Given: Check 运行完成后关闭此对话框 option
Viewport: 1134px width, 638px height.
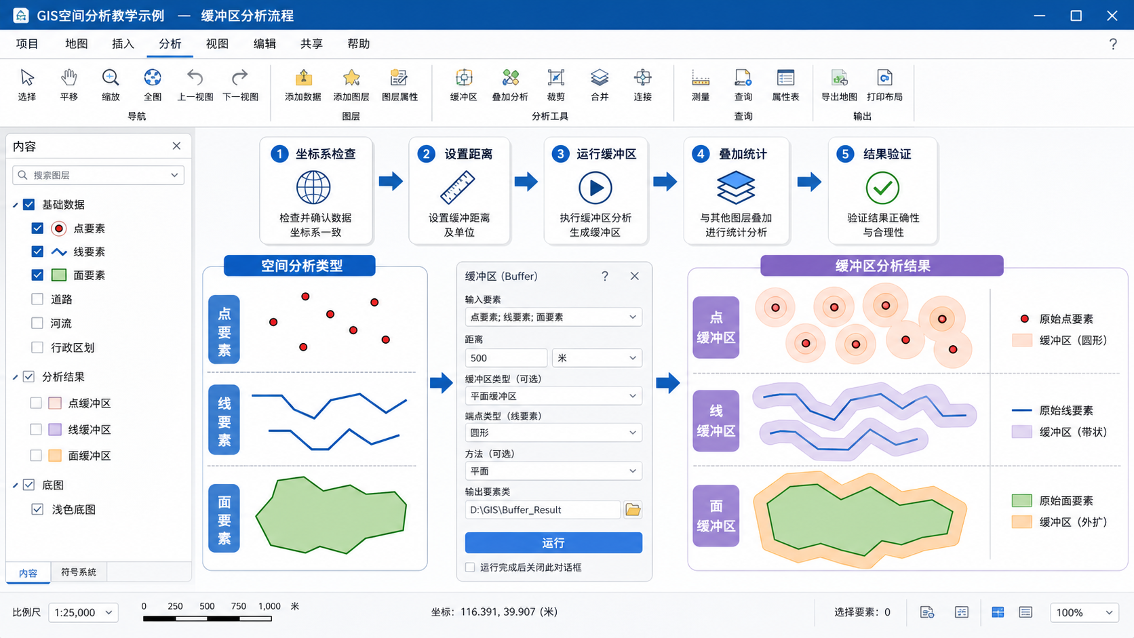Looking at the screenshot, I should [x=470, y=567].
